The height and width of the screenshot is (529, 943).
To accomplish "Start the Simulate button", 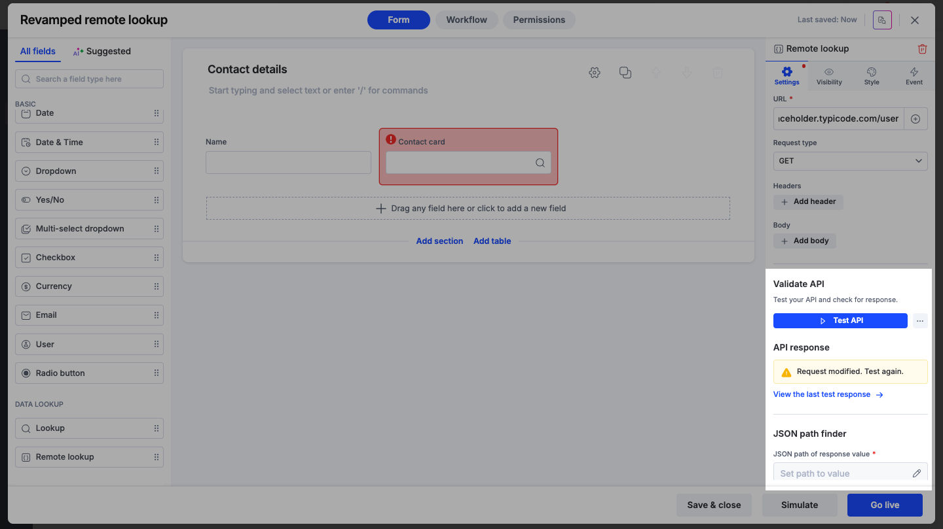I will [800, 505].
